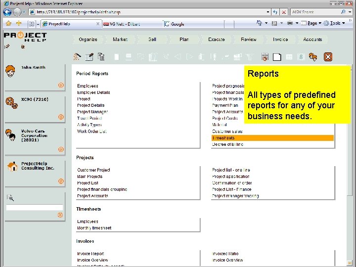Click the house icon for ProjectHelp Consulting Inc.
Image resolution: width=356 pixels, height=267 pixels.
tap(12, 167)
